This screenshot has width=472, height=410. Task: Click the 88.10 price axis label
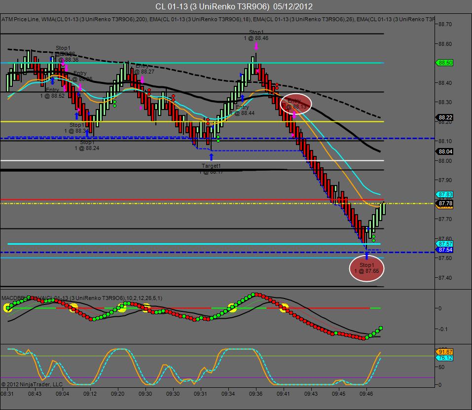click(x=445, y=141)
